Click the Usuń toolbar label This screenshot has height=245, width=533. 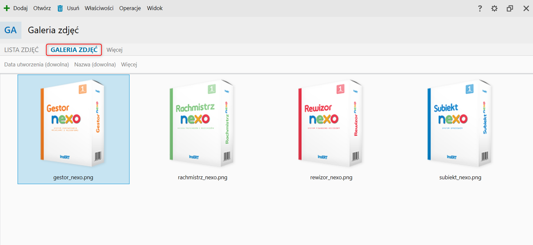[73, 8]
